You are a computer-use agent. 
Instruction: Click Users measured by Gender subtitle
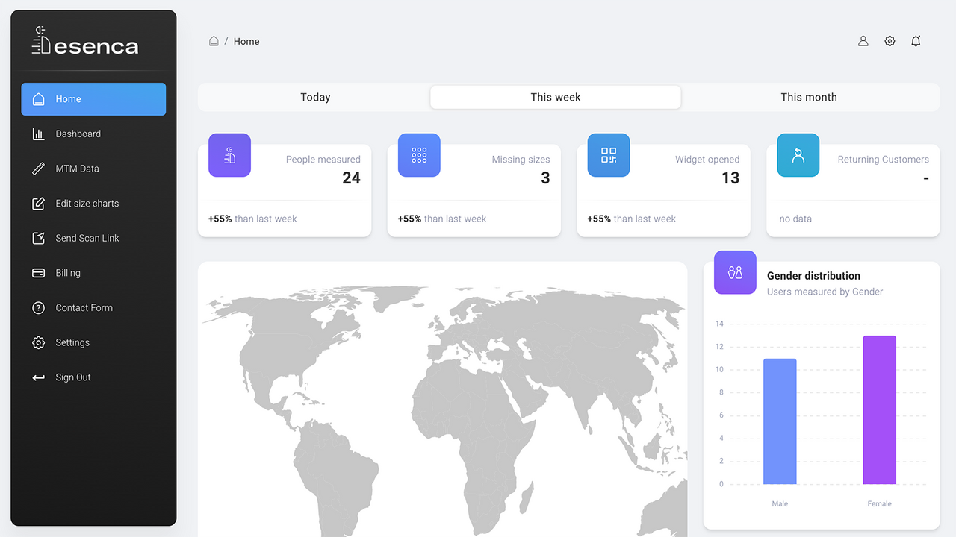point(825,292)
